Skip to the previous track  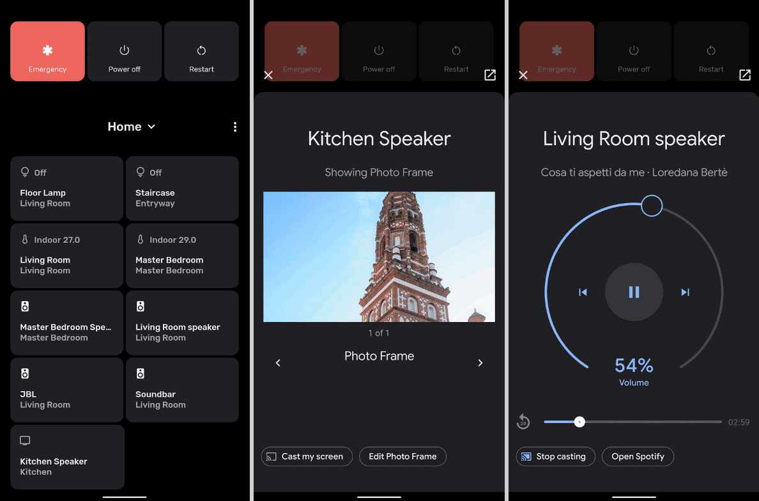pos(583,292)
